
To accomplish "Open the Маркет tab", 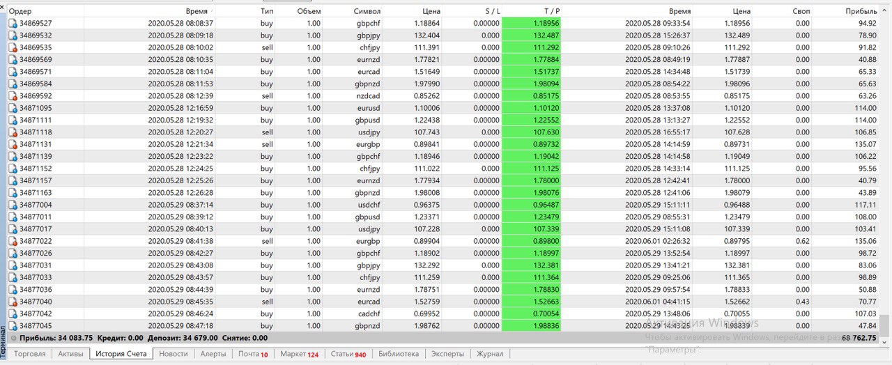I will 299,354.
